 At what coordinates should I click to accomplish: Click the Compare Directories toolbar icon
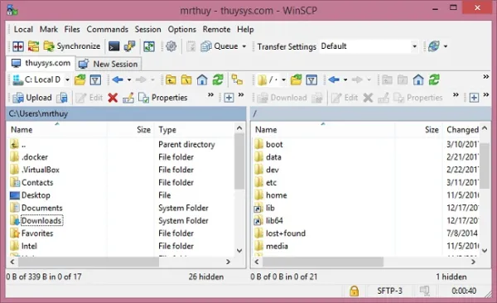point(33,46)
